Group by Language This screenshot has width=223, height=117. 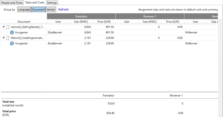click(24, 10)
